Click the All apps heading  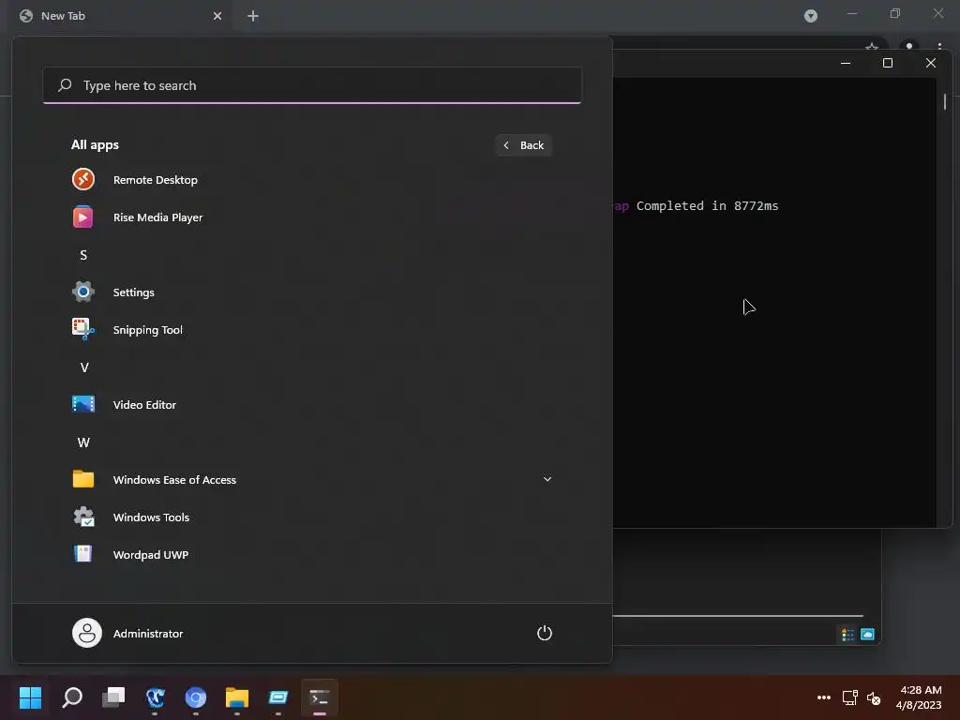coord(95,145)
